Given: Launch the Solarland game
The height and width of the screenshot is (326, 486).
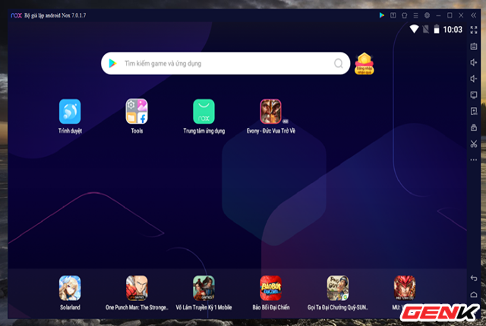Looking at the screenshot, I should click(x=70, y=288).
